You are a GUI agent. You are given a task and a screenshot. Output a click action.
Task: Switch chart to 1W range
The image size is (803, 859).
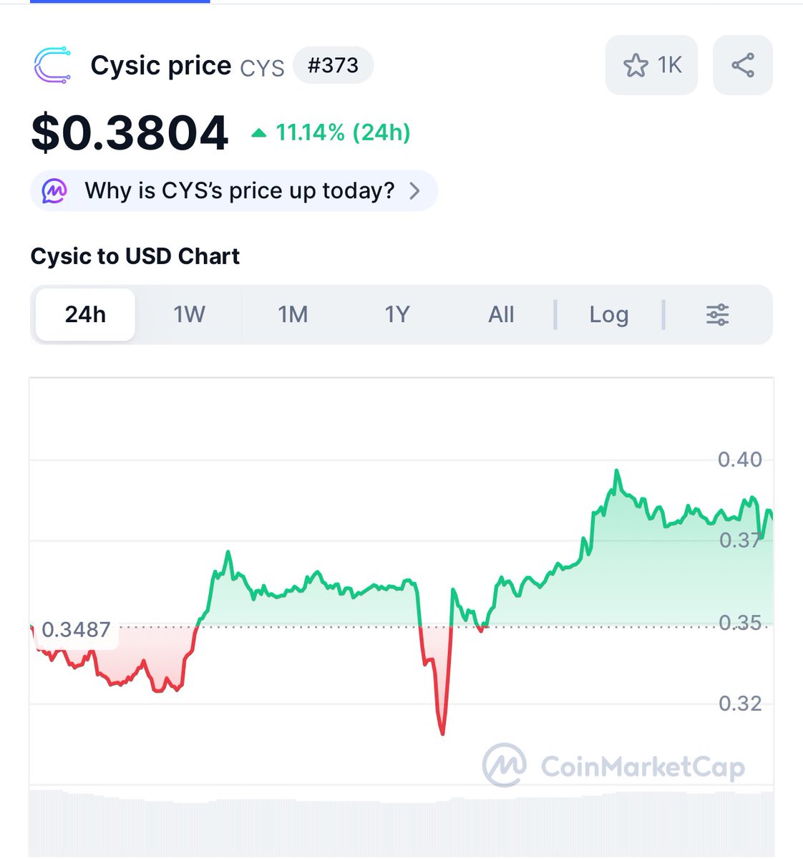click(x=189, y=315)
